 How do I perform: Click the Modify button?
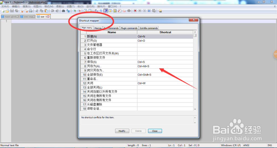click(x=122, y=131)
